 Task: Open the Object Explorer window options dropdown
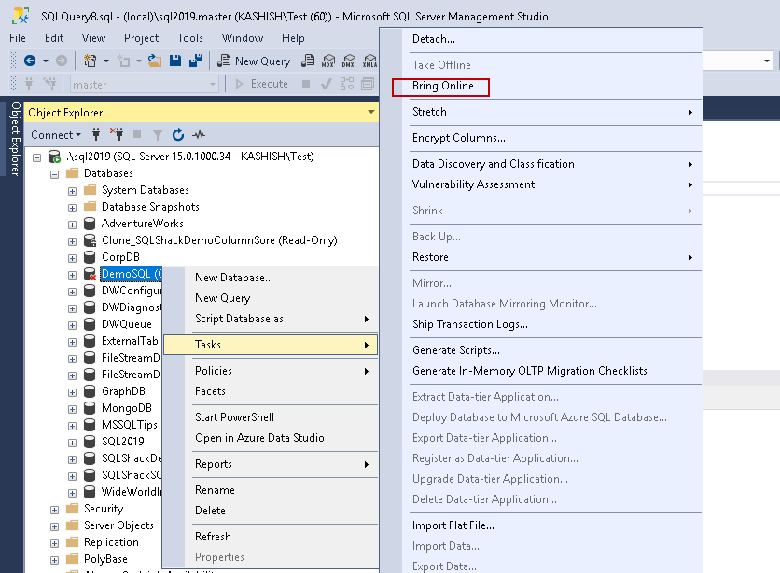pyautogui.click(x=370, y=113)
